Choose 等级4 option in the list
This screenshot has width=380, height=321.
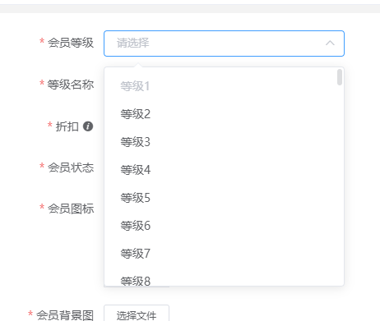click(x=224, y=170)
